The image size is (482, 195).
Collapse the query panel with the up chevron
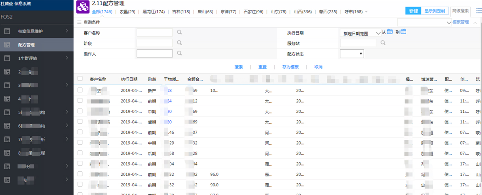pos(475,23)
